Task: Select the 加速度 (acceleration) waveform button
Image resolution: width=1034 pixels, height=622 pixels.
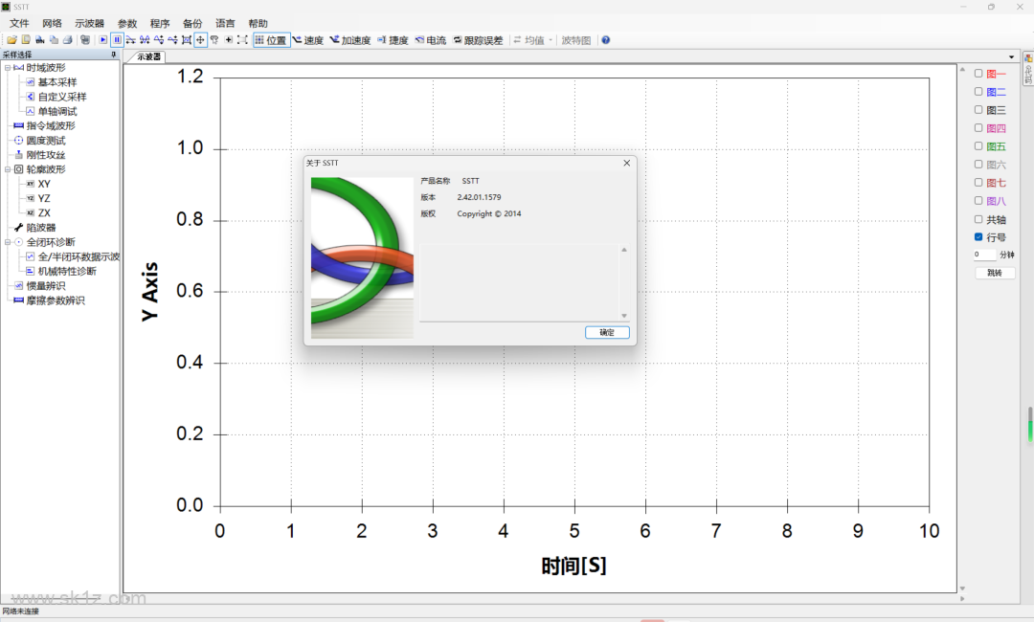Action: pos(350,40)
